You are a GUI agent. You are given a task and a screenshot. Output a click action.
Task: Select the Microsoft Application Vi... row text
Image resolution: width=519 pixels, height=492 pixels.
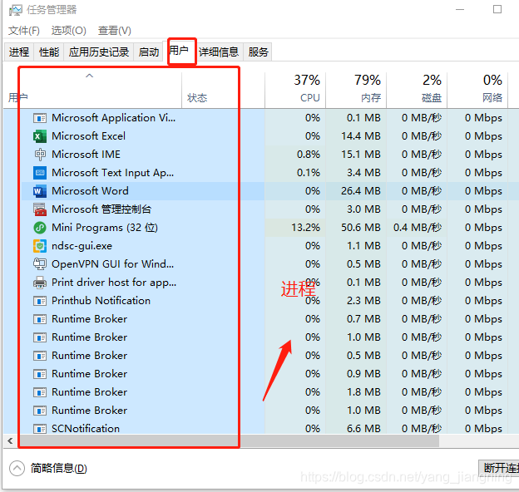[113, 118]
